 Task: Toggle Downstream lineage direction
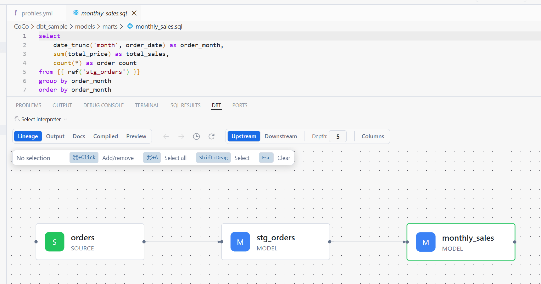pyautogui.click(x=281, y=136)
